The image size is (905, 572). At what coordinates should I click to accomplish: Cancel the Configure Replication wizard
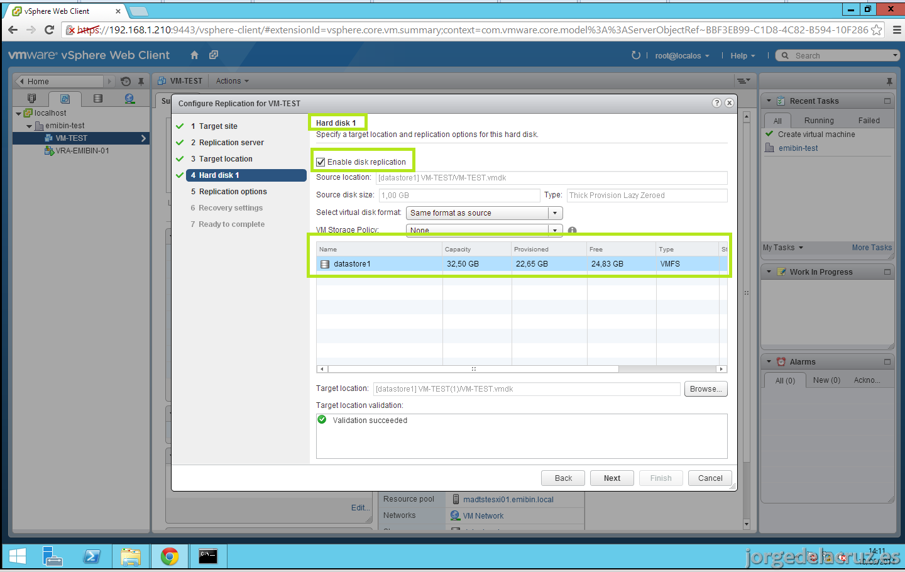tap(710, 478)
